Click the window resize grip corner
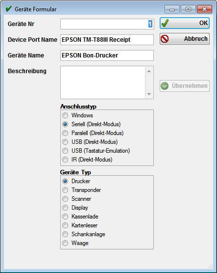The width and height of the screenshot is (217, 273). coord(211,267)
